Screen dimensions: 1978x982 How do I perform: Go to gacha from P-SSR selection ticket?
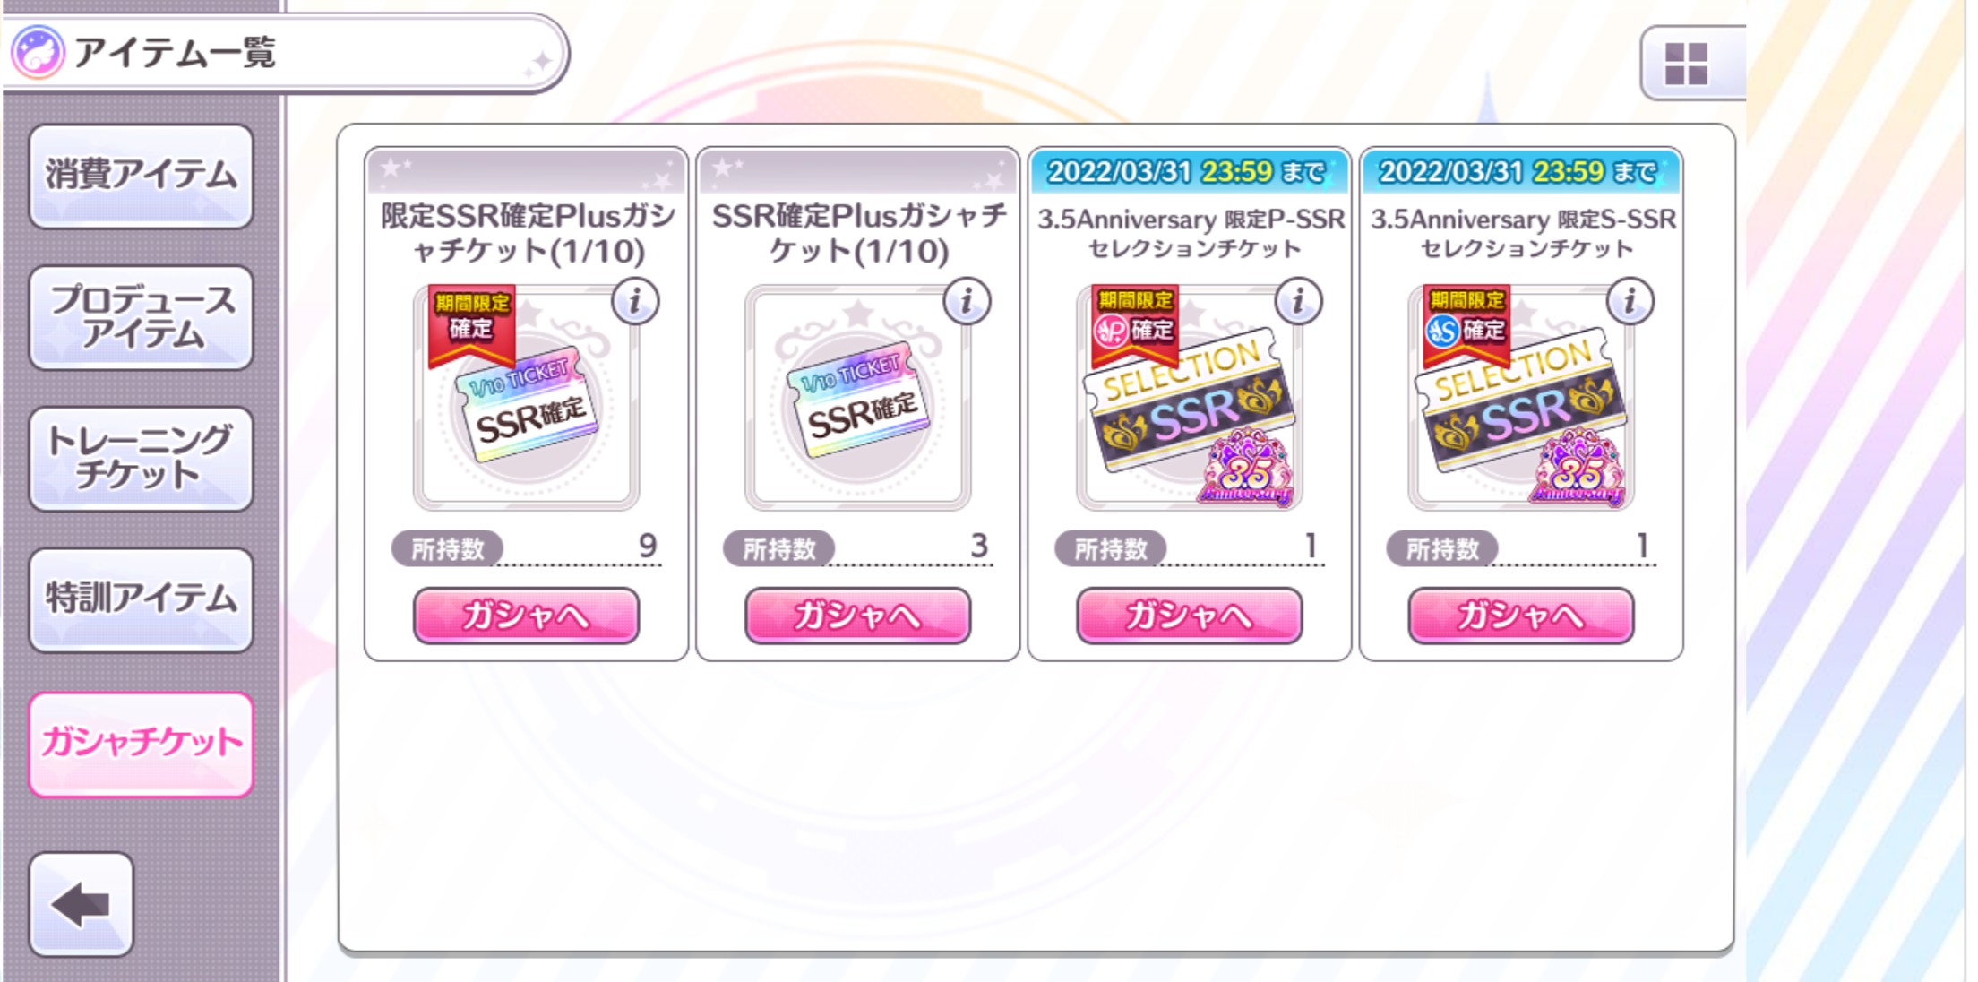point(1190,616)
